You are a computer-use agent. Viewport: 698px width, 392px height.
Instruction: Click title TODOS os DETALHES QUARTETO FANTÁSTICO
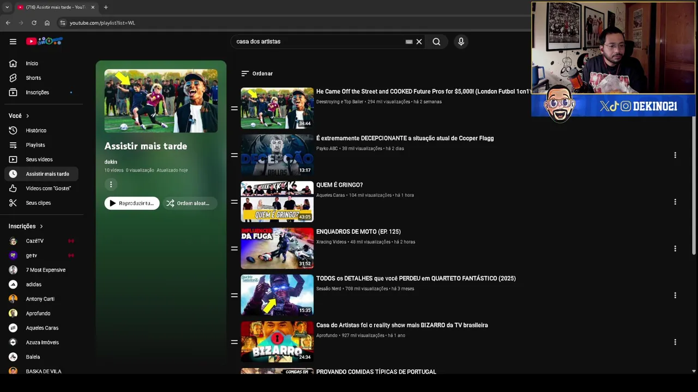416,278
